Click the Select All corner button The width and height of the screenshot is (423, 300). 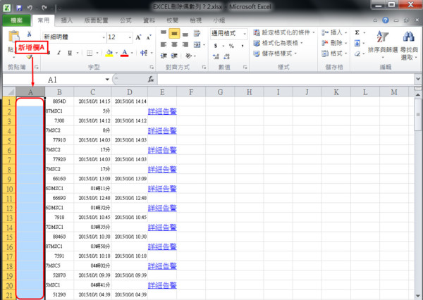tap(9, 92)
